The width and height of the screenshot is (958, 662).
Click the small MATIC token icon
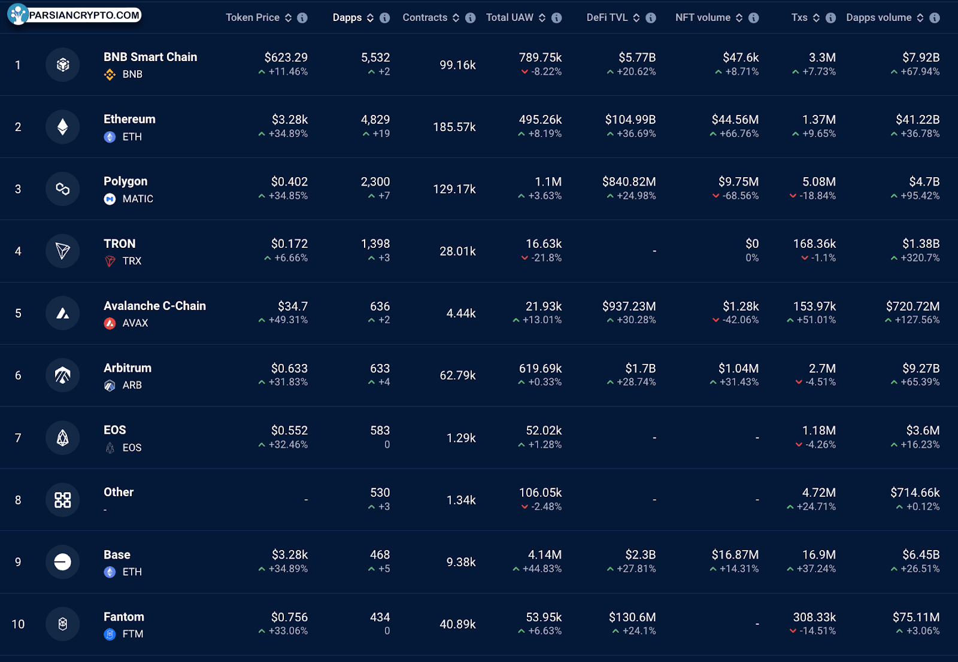click(x=110, y=199)
